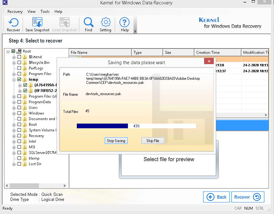This screenshot has width=274, height=214.
Task: Open the View menu
Action: [31, 12]
